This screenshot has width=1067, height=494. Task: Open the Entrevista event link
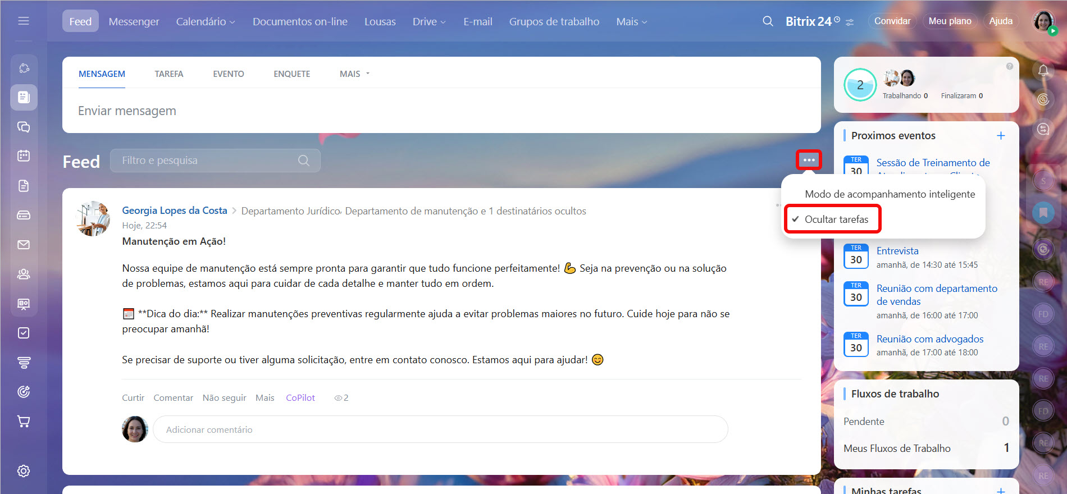point(897,251)
